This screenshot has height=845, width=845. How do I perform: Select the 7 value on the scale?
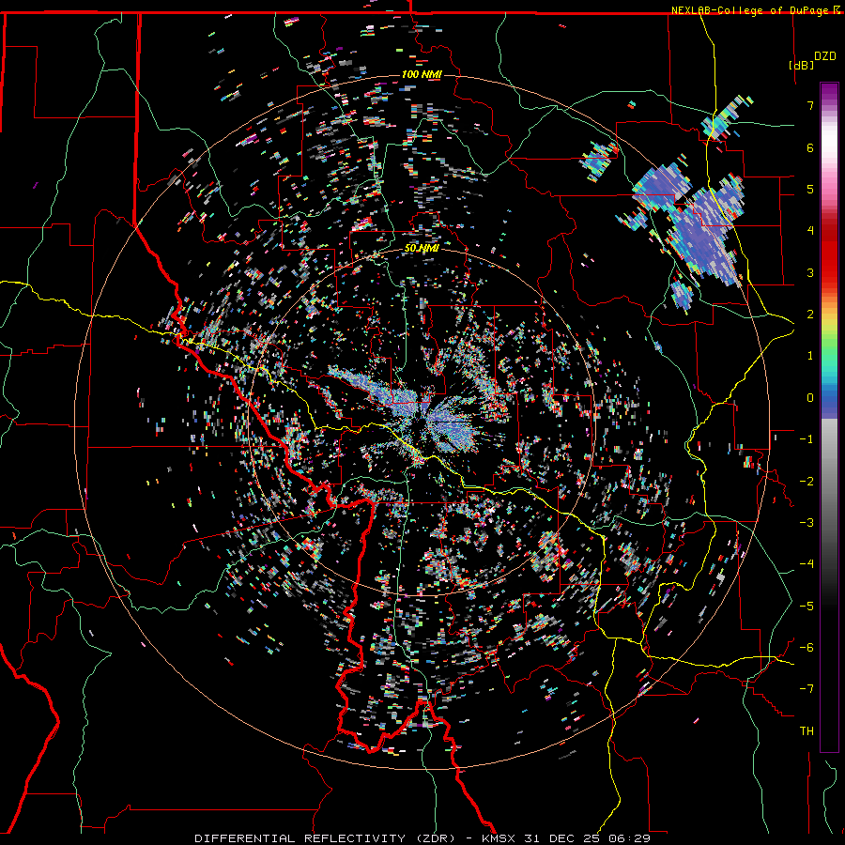810,105
